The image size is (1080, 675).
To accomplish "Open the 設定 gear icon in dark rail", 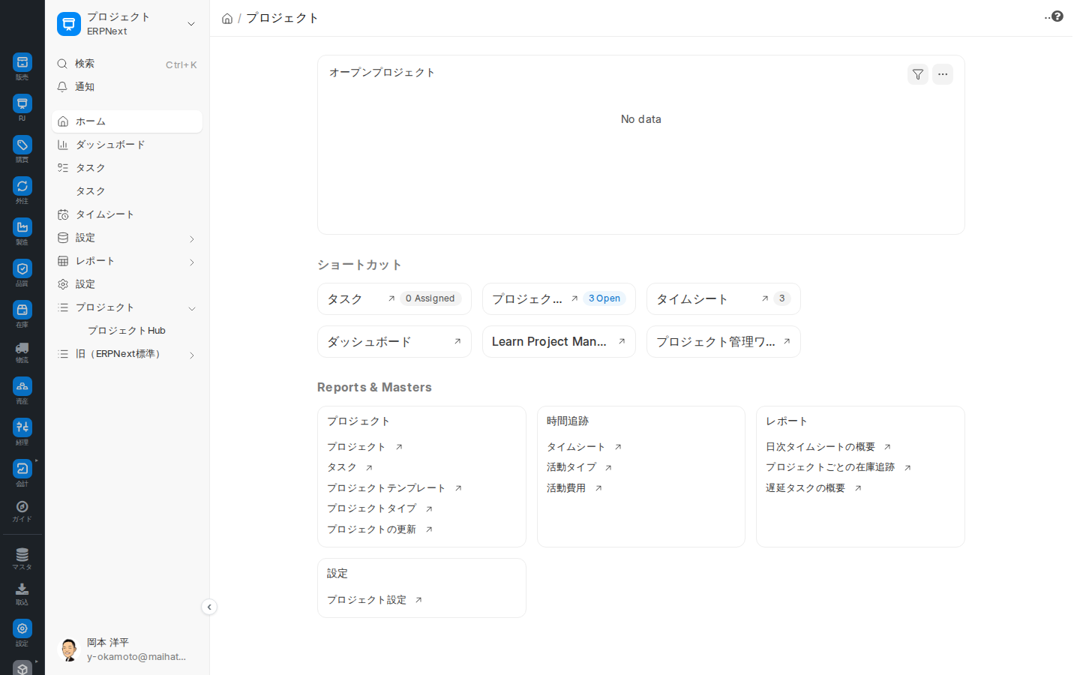I will [22, 628].
